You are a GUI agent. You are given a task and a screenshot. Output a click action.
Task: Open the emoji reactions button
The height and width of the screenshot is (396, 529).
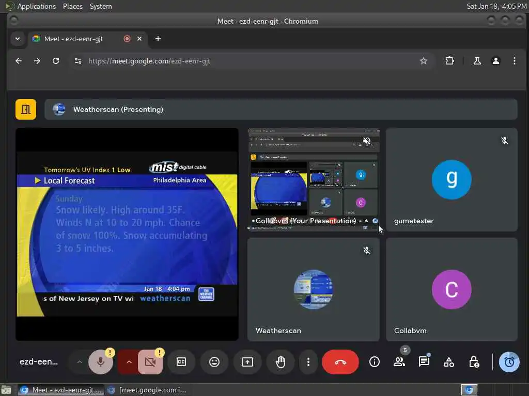coord(214,362)
